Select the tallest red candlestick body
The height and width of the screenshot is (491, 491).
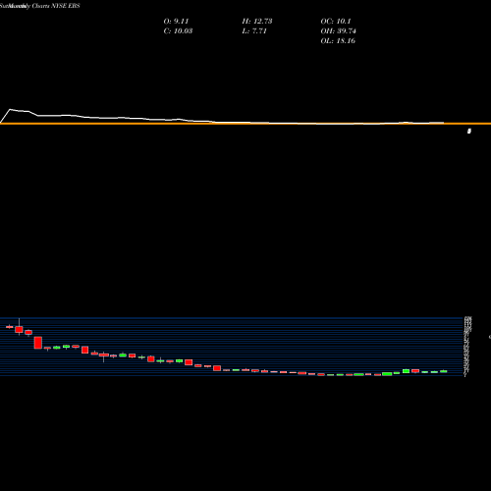38,343
